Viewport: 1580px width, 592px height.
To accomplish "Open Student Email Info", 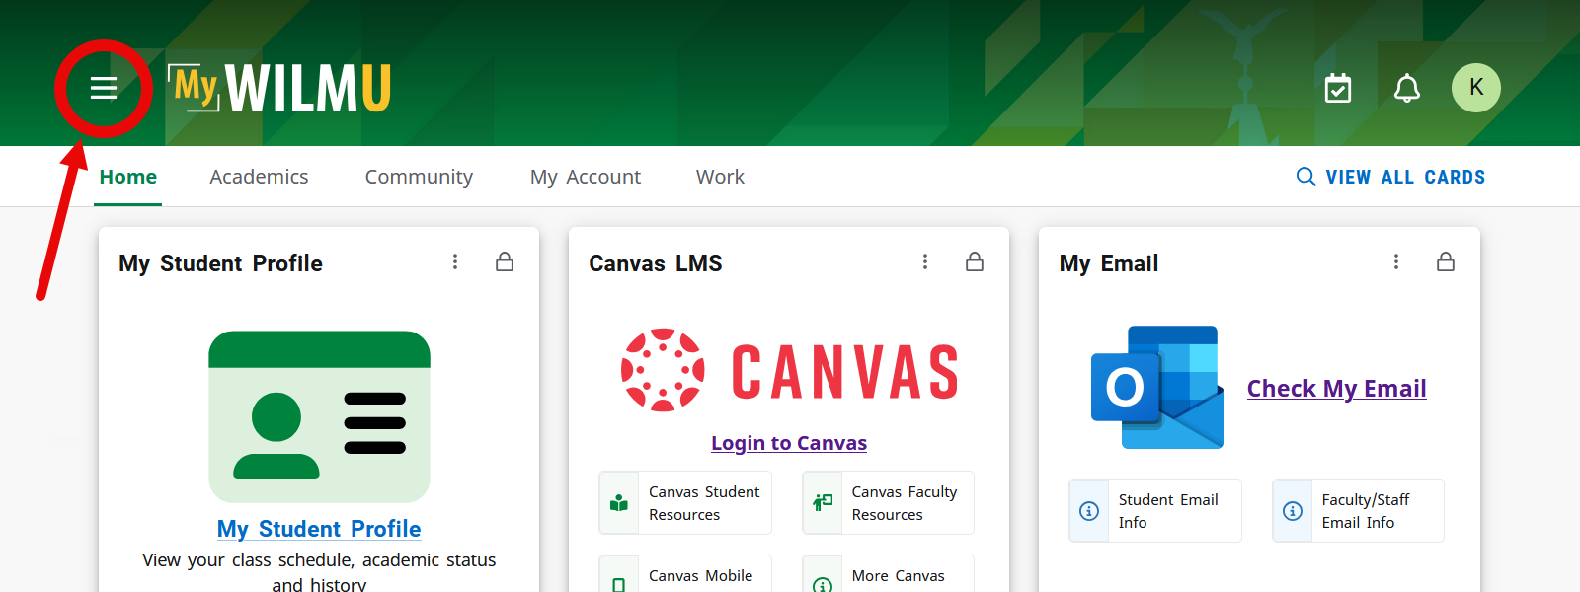I will pyautogui.click(x=1155, y=511).
